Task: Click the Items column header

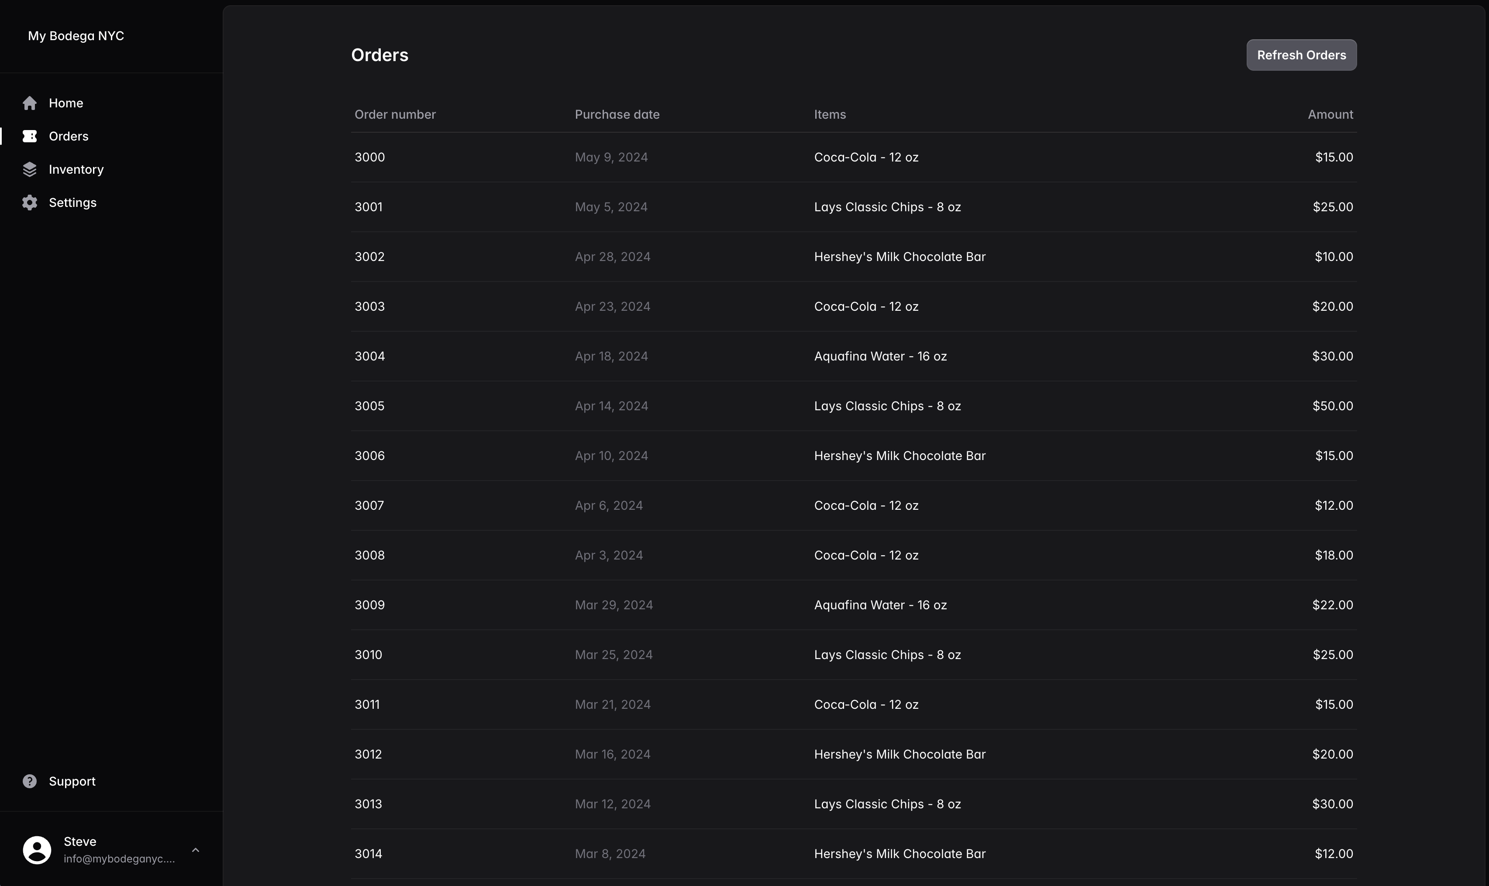Action: [x=830, y=115]
